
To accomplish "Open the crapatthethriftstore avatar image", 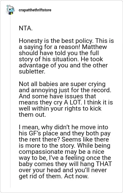I will tap(10, 10).
